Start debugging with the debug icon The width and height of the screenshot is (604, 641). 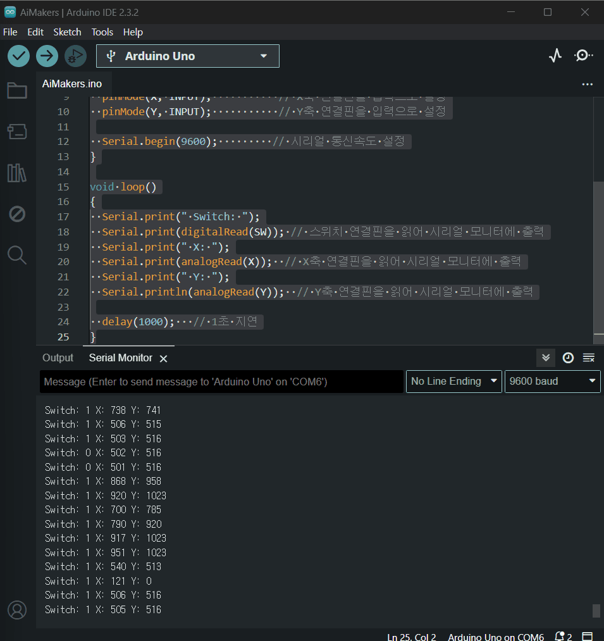click(x=75, y=56)
